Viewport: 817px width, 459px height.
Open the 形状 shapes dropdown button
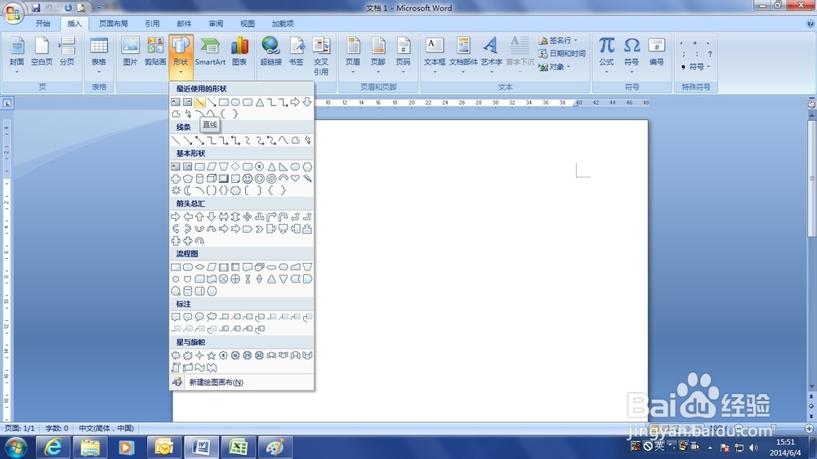181,57
